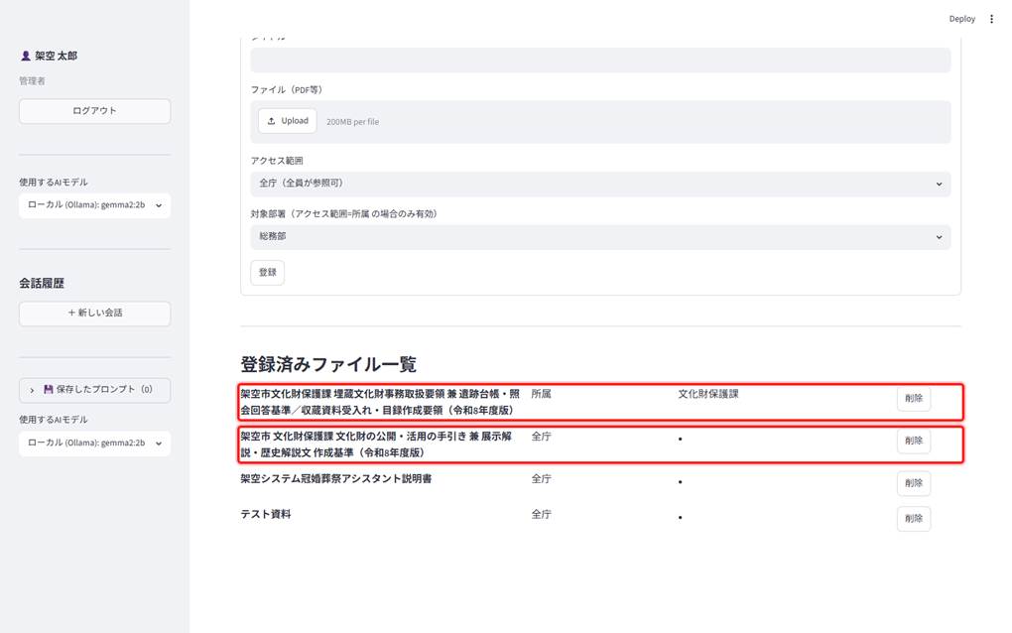Open the lower 使用するAIモデル dropdown below saved prompts
Image resolution: width=1012 pixels, height=633 pixels.
[x=95, y=443]
